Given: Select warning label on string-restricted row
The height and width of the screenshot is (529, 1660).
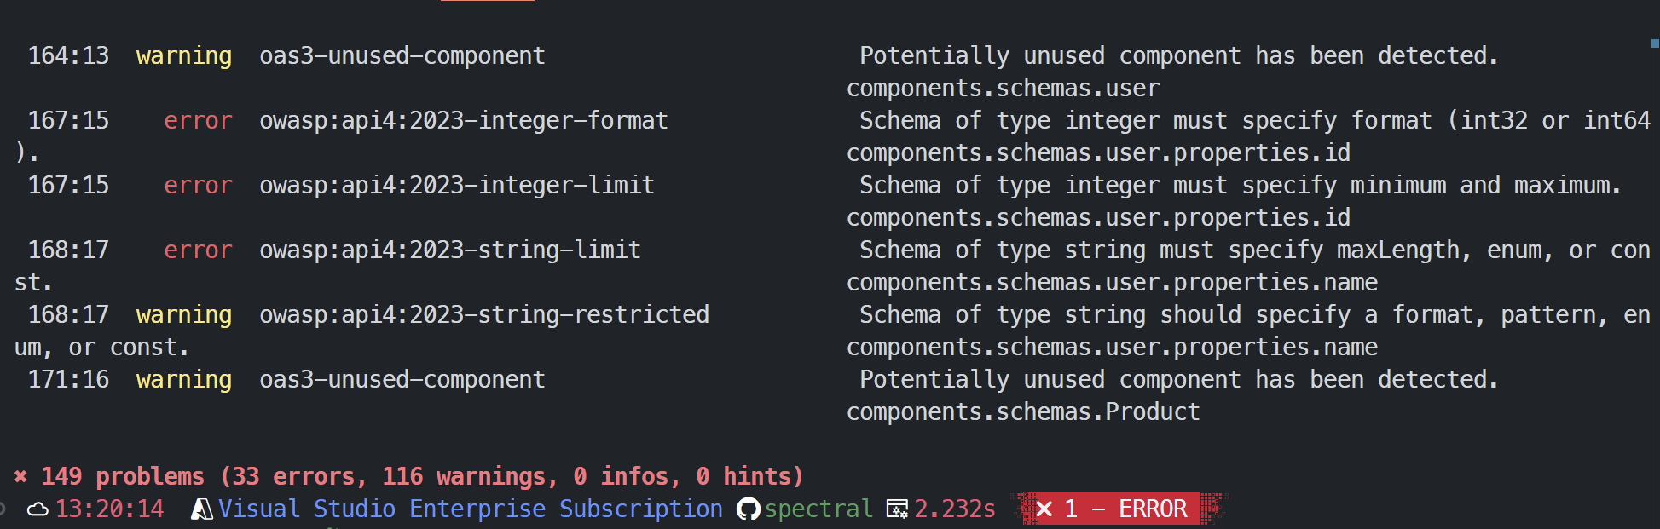Looking at the screenshot, I should pyautogui.click(x=184, y=315).
